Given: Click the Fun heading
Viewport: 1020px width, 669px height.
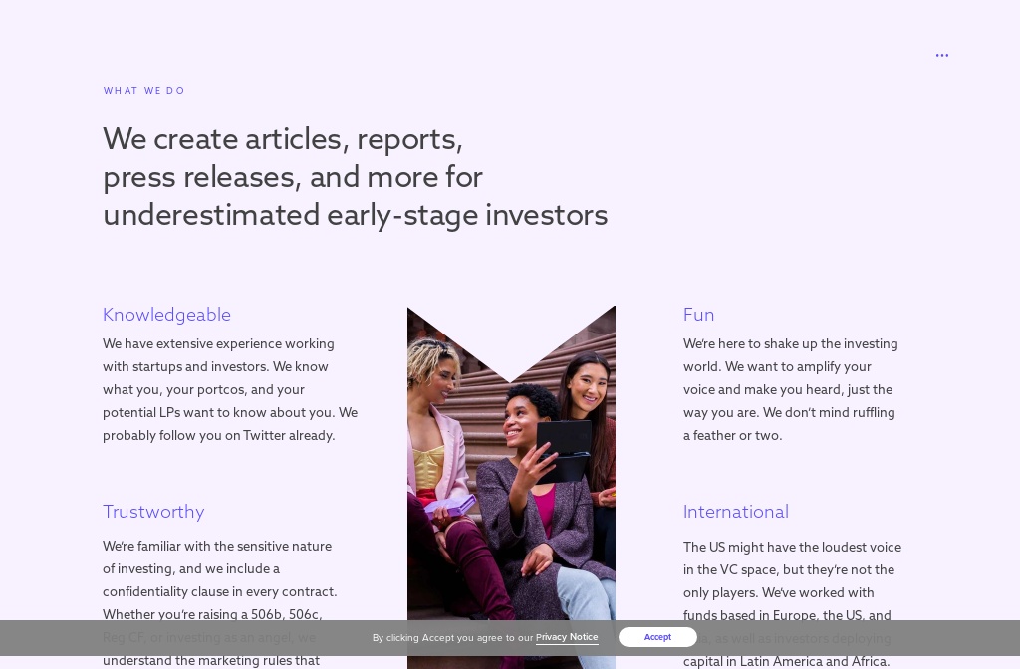Looking at the screenshot, I should [698, 314].
